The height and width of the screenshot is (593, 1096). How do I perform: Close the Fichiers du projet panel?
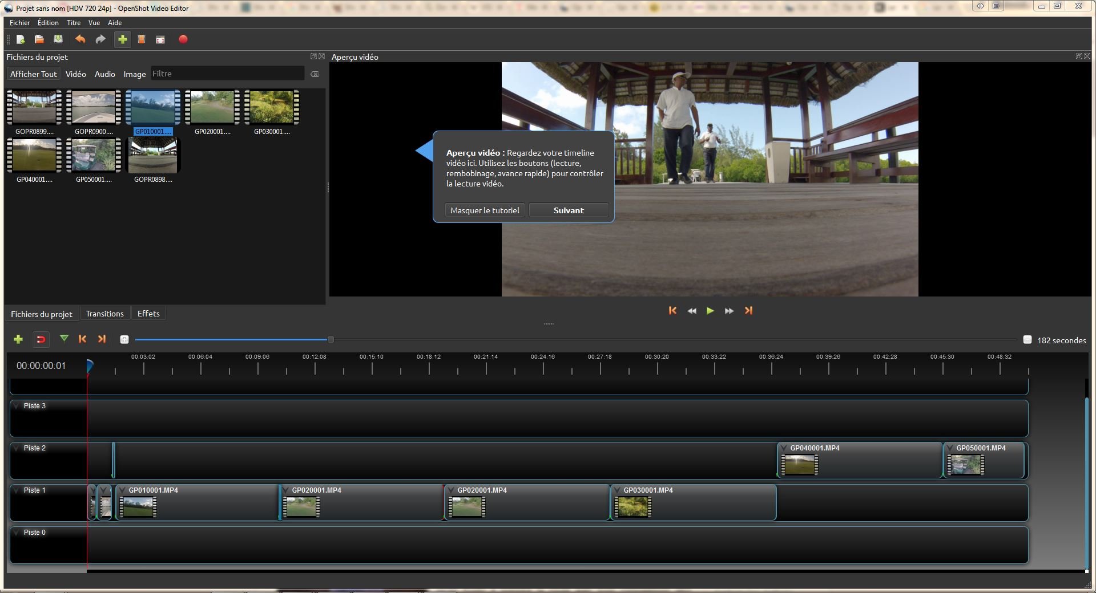[x=322, y=56]
